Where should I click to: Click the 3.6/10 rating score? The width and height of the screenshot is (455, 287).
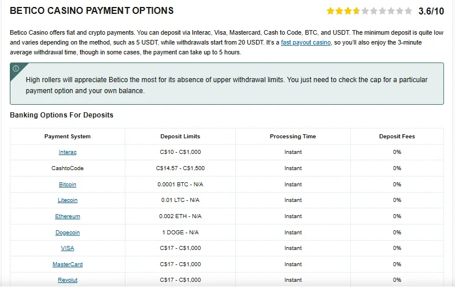click(431, 12)
